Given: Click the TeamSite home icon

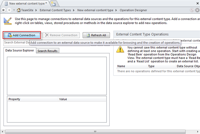Looking at the screenshot, I should 19,10.
